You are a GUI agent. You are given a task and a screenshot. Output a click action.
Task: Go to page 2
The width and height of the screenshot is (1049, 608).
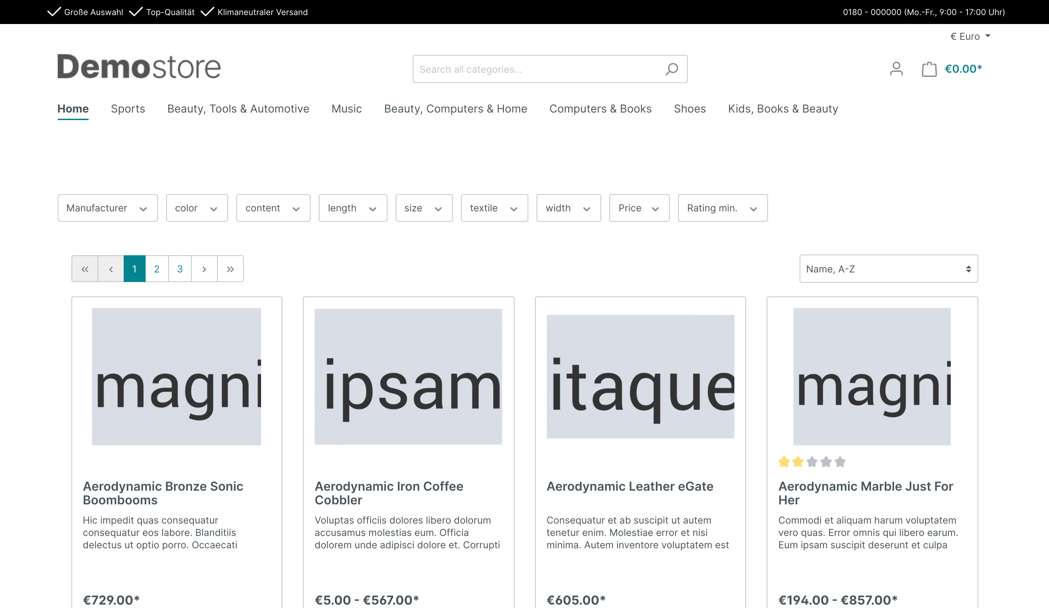(x=157, y=269)
